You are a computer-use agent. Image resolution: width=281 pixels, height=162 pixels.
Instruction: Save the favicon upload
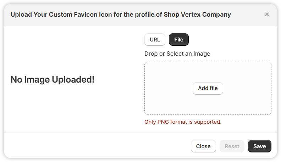coord(259,146)
